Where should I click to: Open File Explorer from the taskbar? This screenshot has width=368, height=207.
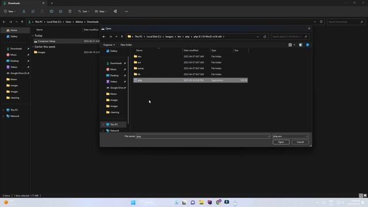click(201, 202)
